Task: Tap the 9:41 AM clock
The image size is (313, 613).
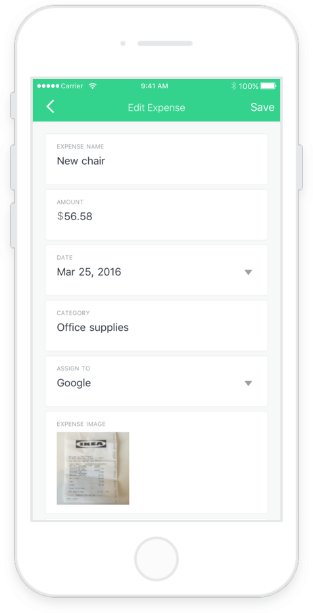Action: pos(155,86)
